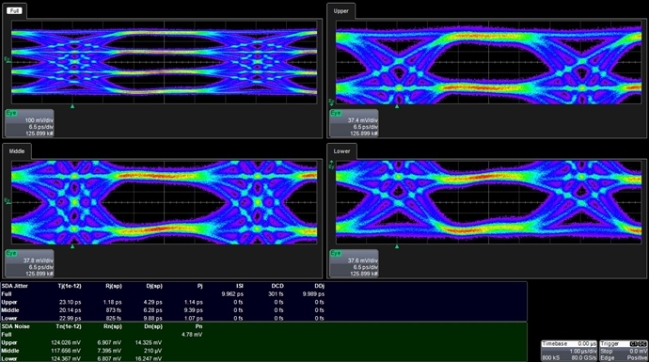Click the 80.0 GS/s sample rate in Timebase
This screenshot has height=362, width=649.
pyautogui.click(x=583, y=358)
